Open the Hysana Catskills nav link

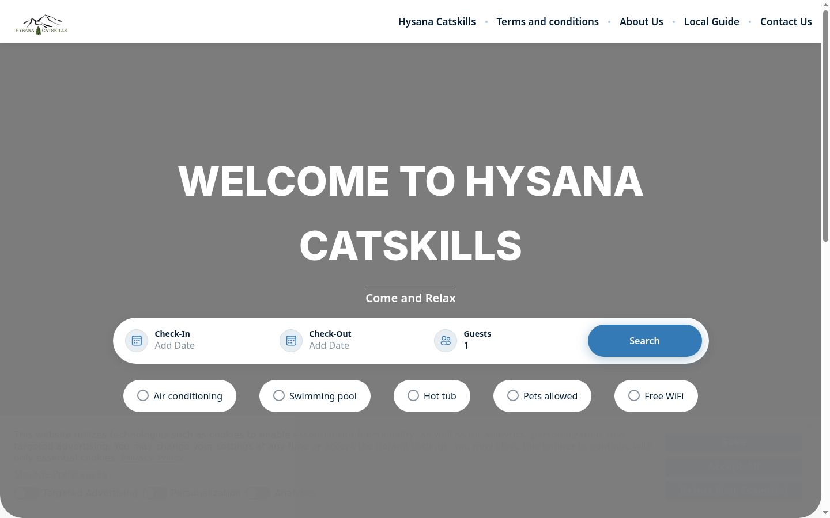tap(437, 22)
